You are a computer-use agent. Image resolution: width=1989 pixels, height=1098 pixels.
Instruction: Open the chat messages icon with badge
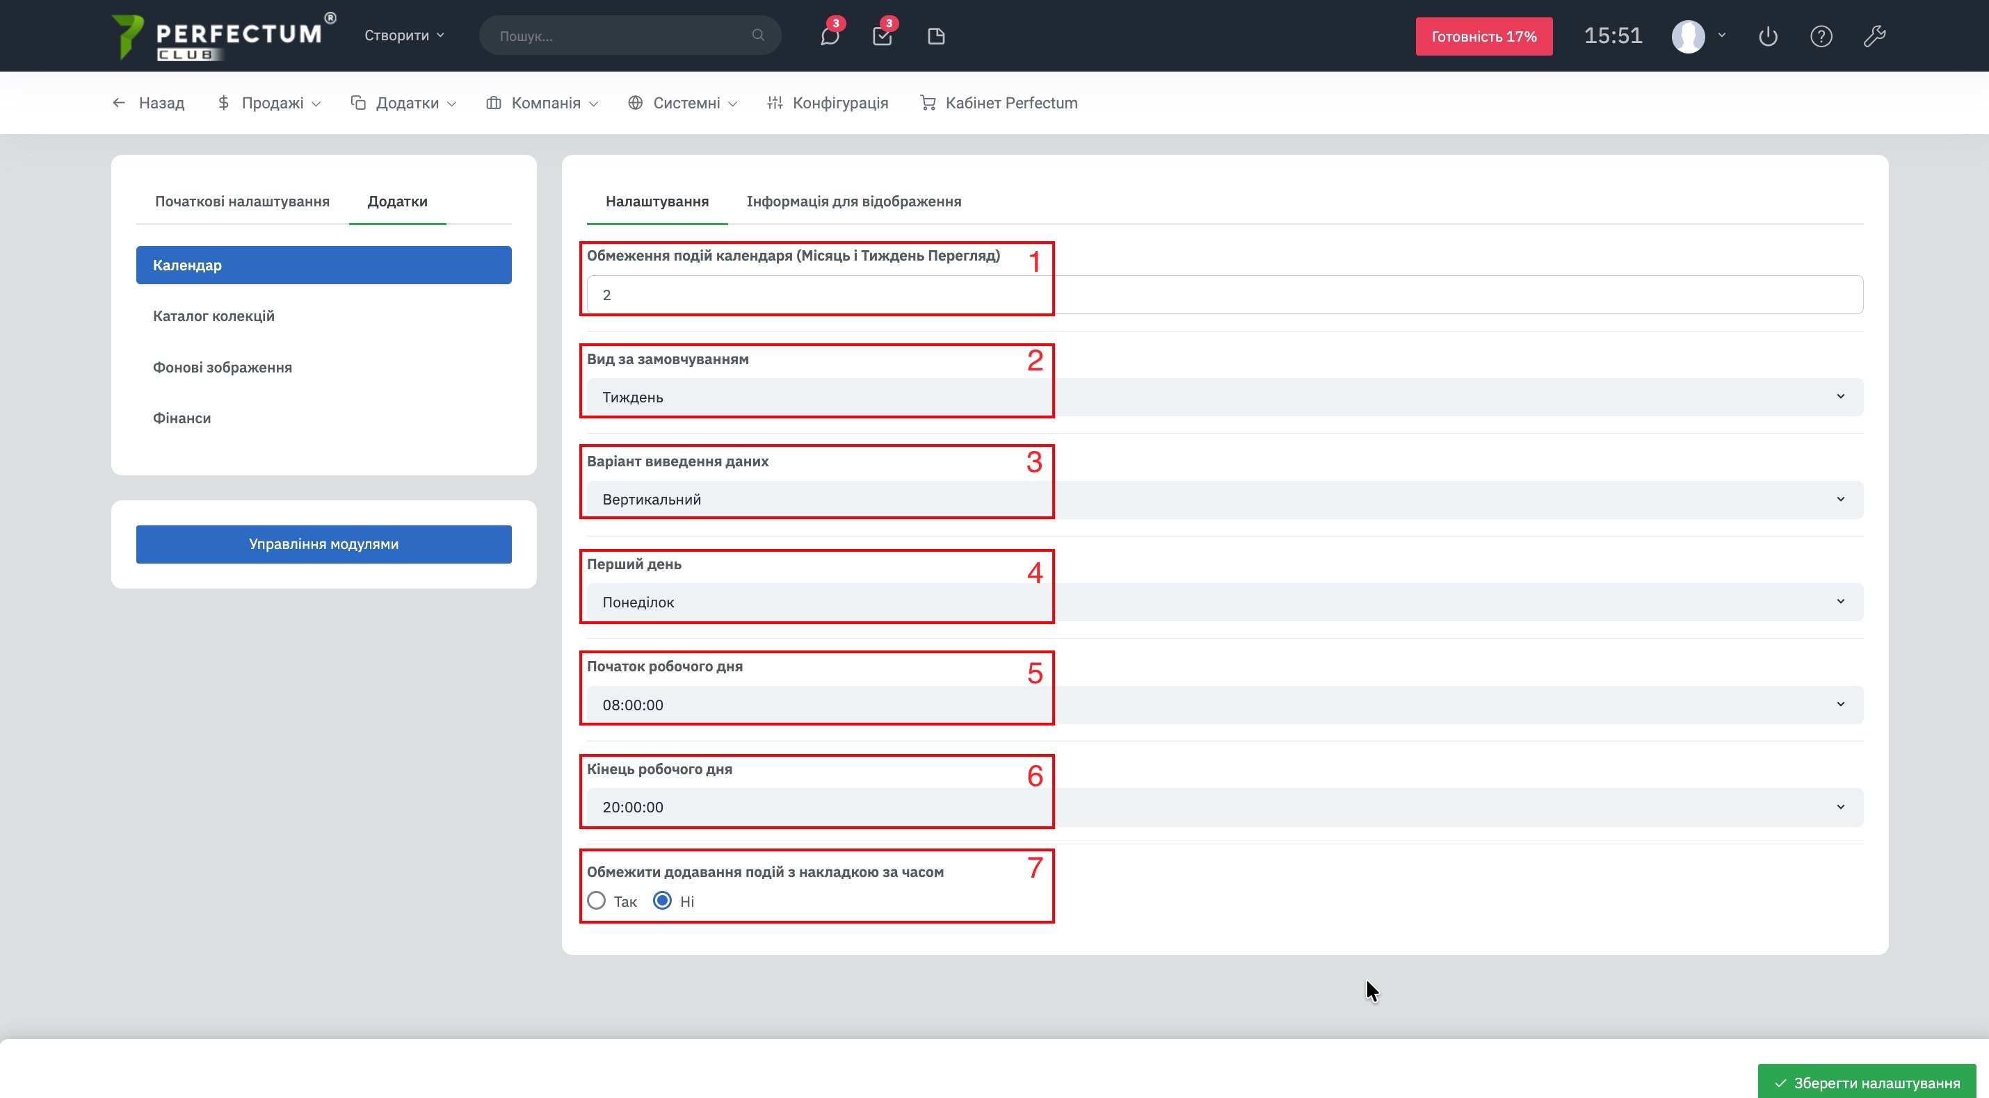[x=829, y=36]
